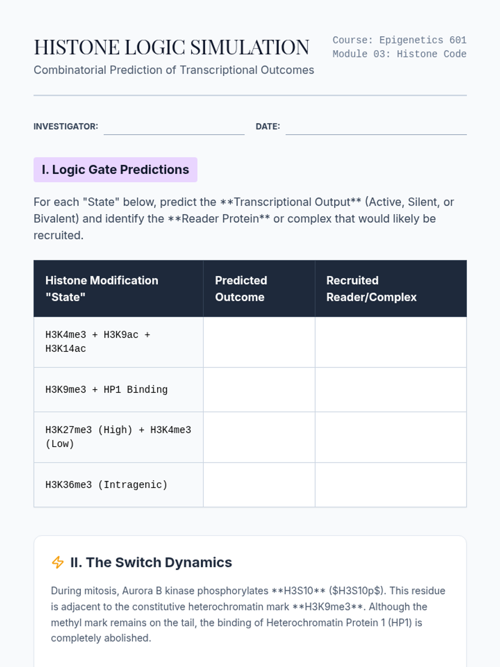Select Predicted Outcome cell for H3K36me3 (Intragenic)
The width and height of the screenshot is (500, 667).
pyautogui.click(x=259, y=484)
